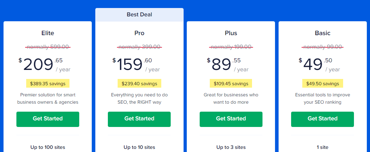Click the Up to 10 sites text

point(139,147)
